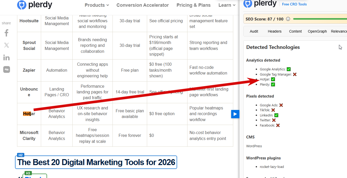Viewport: 347px width, 178px height.
Task: Click the Free CRO Tools link
Action: [x=294, y=4]
